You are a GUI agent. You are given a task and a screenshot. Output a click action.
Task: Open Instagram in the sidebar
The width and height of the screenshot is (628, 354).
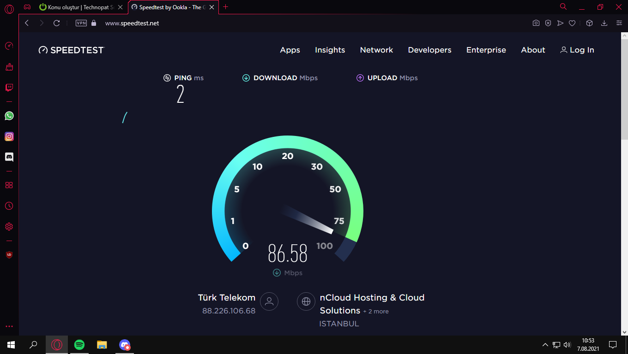coord(9,136)
